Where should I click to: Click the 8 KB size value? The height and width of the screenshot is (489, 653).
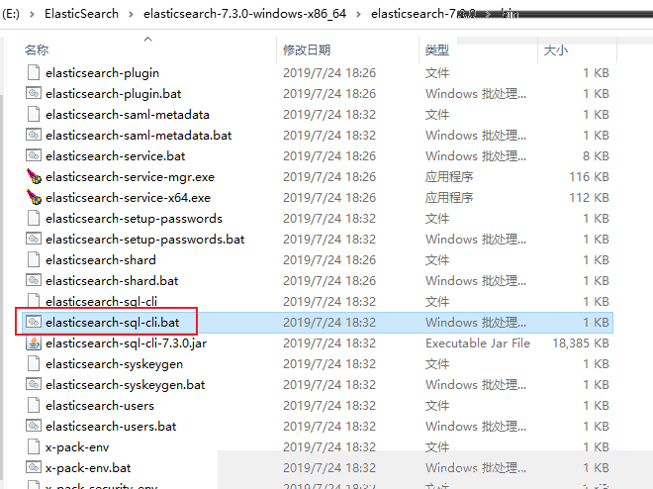[x=596, y=156]
